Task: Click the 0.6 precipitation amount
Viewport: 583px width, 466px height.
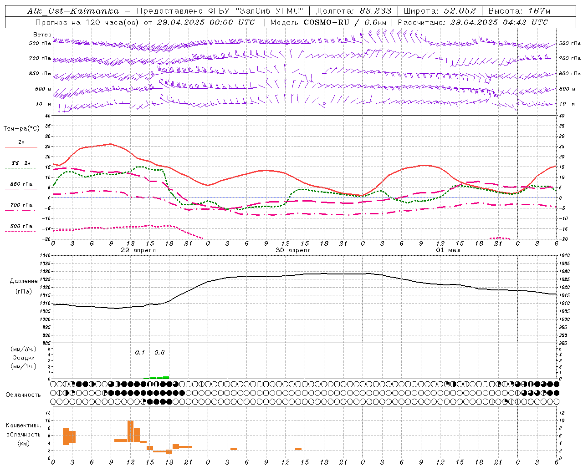Action: (159, 352)
